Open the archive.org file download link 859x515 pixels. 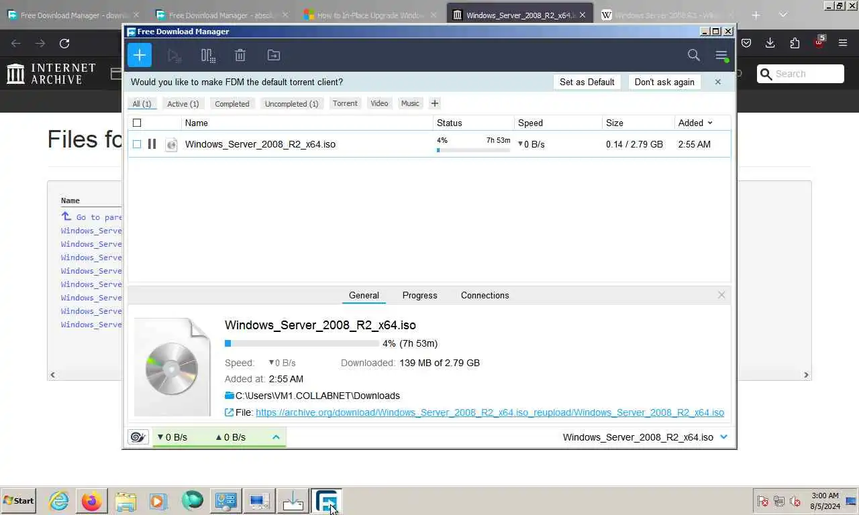[x=490, y=412]
